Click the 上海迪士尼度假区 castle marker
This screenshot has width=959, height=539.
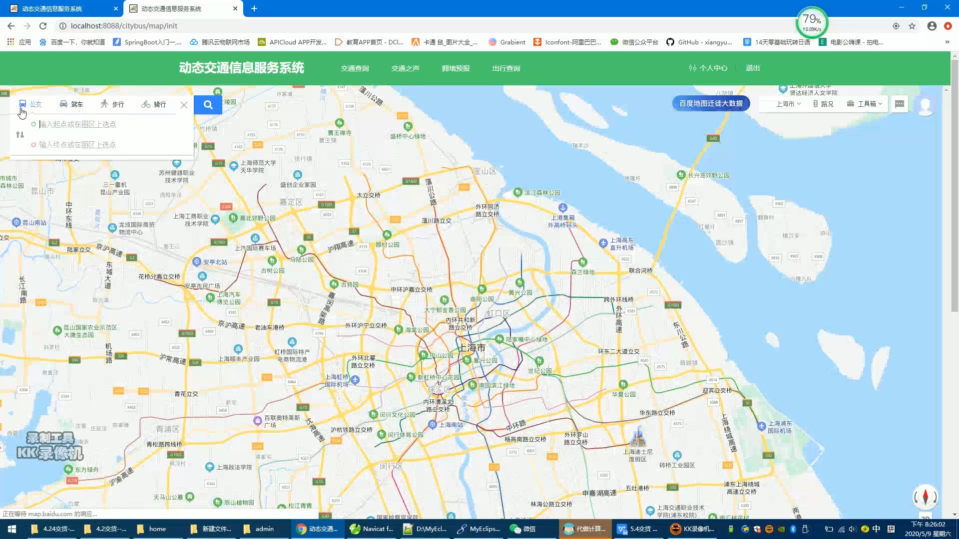(x=638, y=436)
